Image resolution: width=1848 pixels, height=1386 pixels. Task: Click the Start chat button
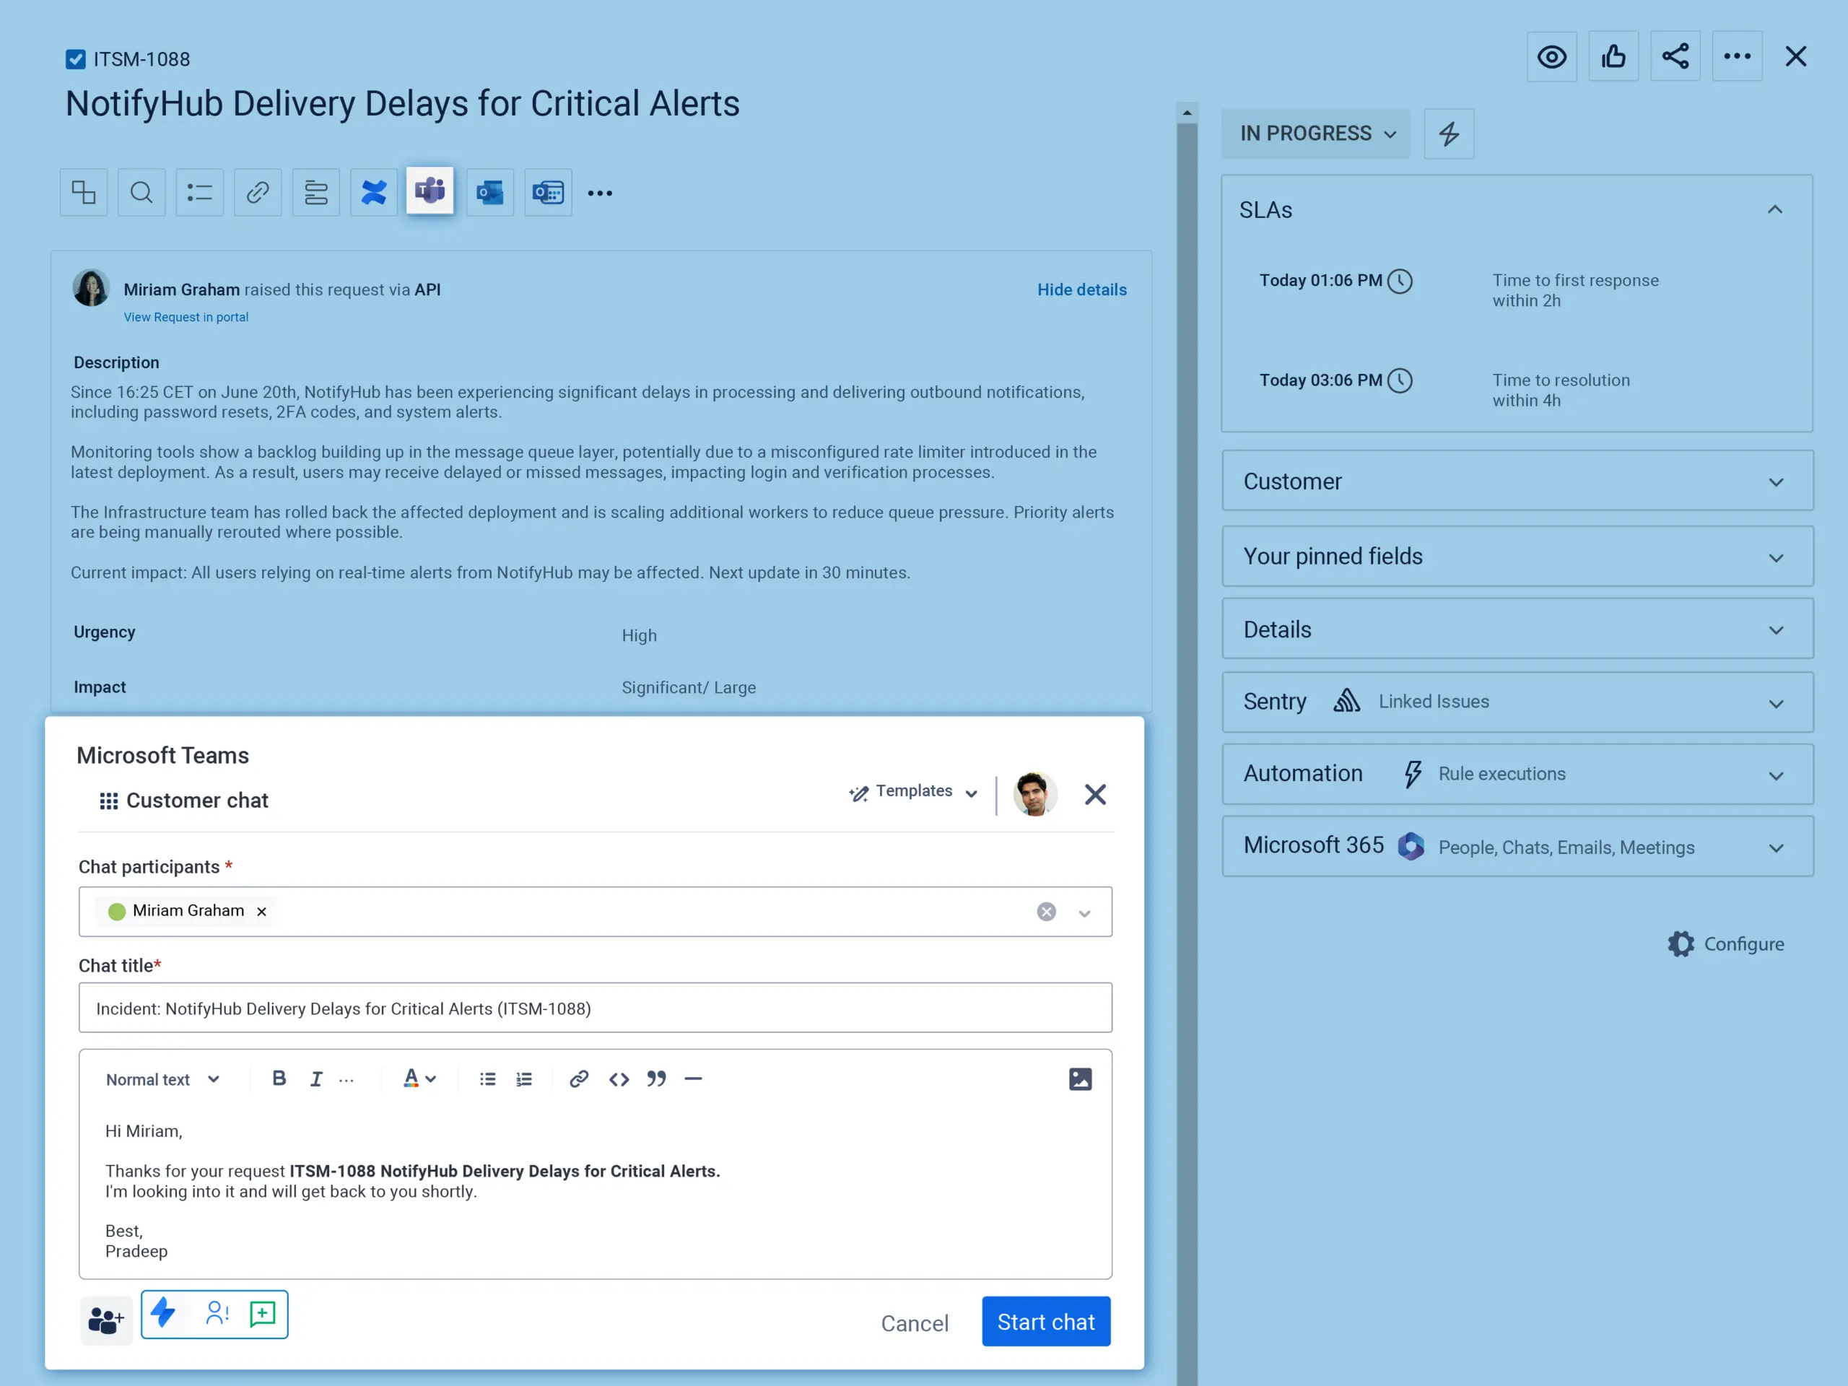1046,1322
